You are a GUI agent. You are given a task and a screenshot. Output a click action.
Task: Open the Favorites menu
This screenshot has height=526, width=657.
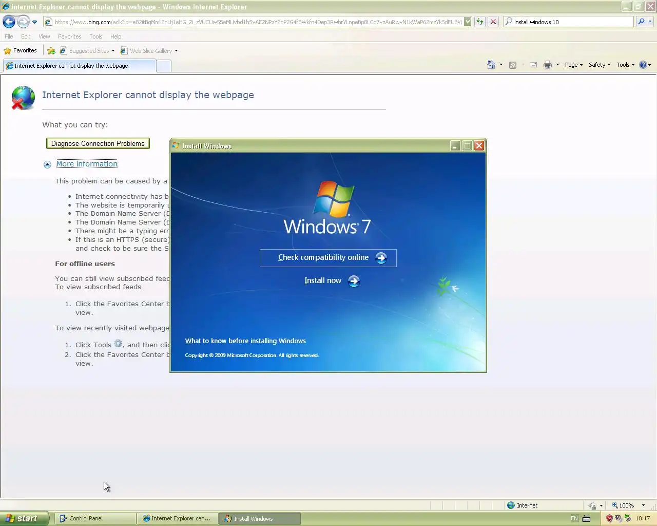click(69, 36)
